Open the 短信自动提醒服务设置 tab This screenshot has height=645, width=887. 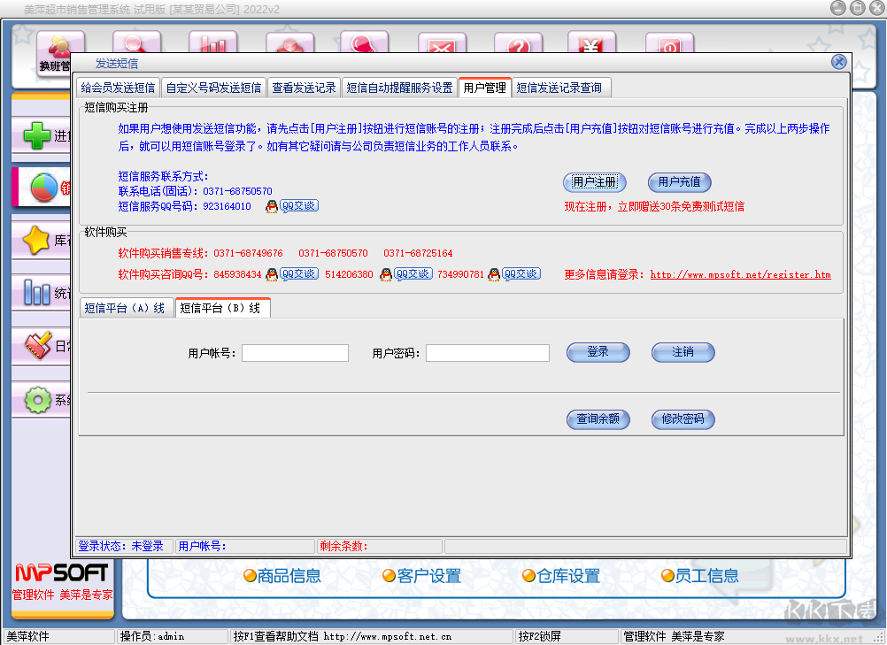(399, 88)
